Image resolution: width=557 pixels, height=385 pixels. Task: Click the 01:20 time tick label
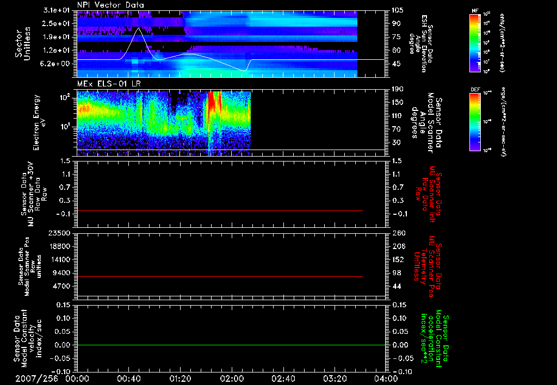[180, 379]
